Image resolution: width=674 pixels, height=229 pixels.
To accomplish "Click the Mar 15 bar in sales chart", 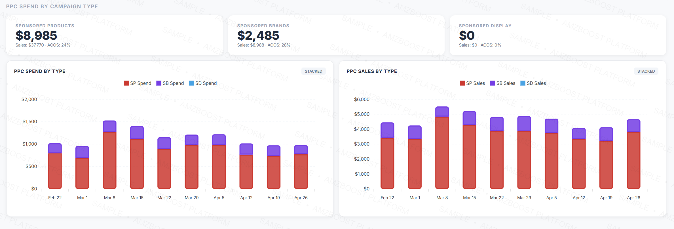I will click(x=470, y=150).
